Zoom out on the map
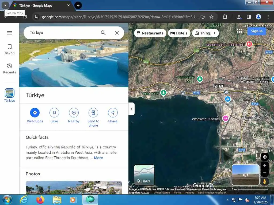Image resolution: width=274 pixels, height=205 pixels. (265, 173)
